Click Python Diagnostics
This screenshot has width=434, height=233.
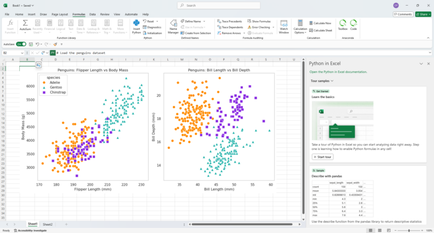[154, 27]
